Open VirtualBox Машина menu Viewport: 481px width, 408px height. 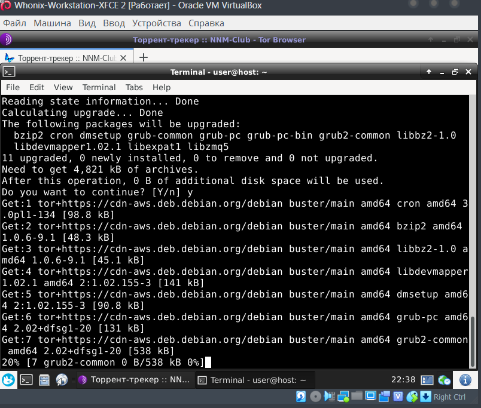52,23
